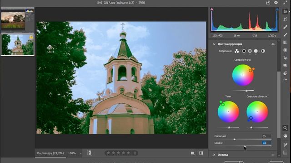Select highlights-only color grading mode

[x=256, y=51]
